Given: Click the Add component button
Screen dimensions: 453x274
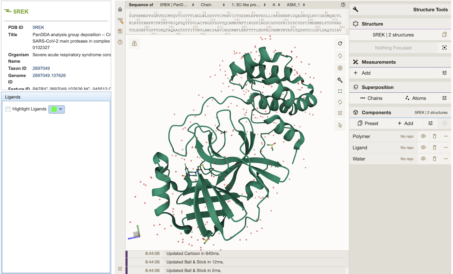Looking at the screenshot, I should click(405, 123).
